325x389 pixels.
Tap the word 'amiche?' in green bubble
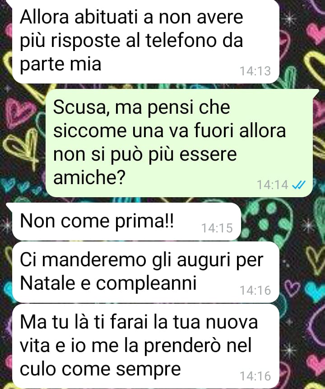[x=89, y=177]
